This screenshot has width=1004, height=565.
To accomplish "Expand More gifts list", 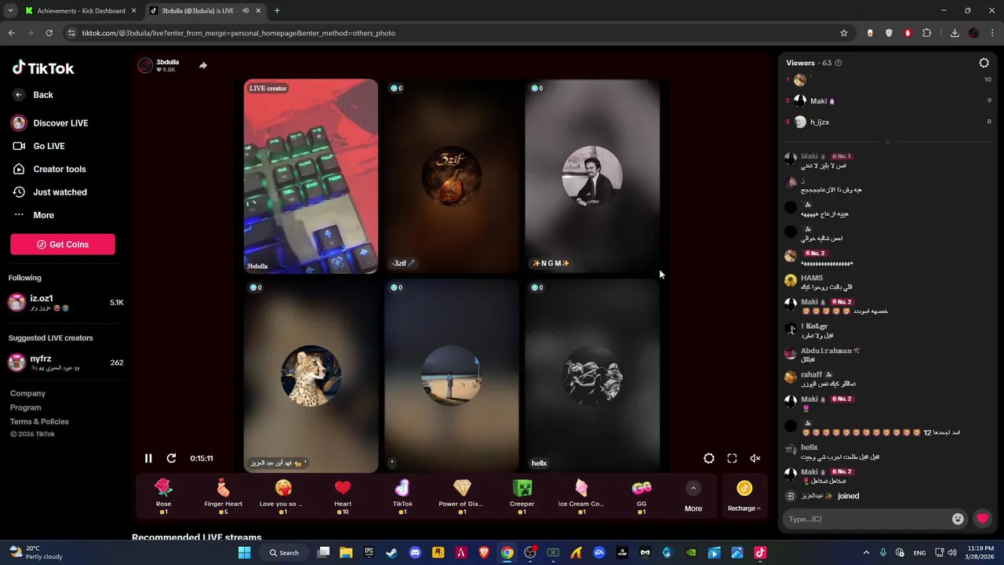I will (x=693, y=498).
